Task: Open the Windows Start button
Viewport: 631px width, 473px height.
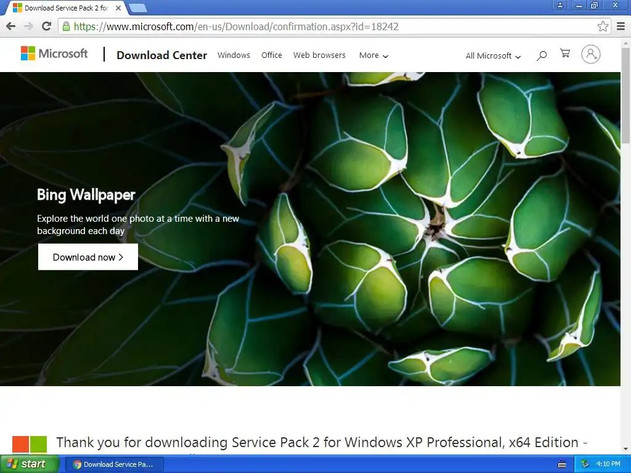Action: [30, 464]
